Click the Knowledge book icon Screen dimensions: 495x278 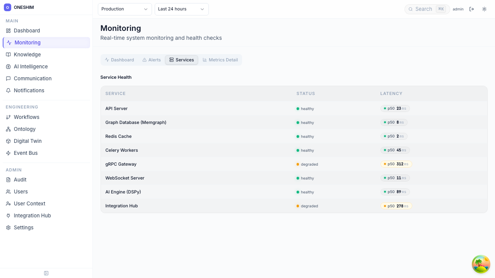pyautogui.click(x=8, y=54)
